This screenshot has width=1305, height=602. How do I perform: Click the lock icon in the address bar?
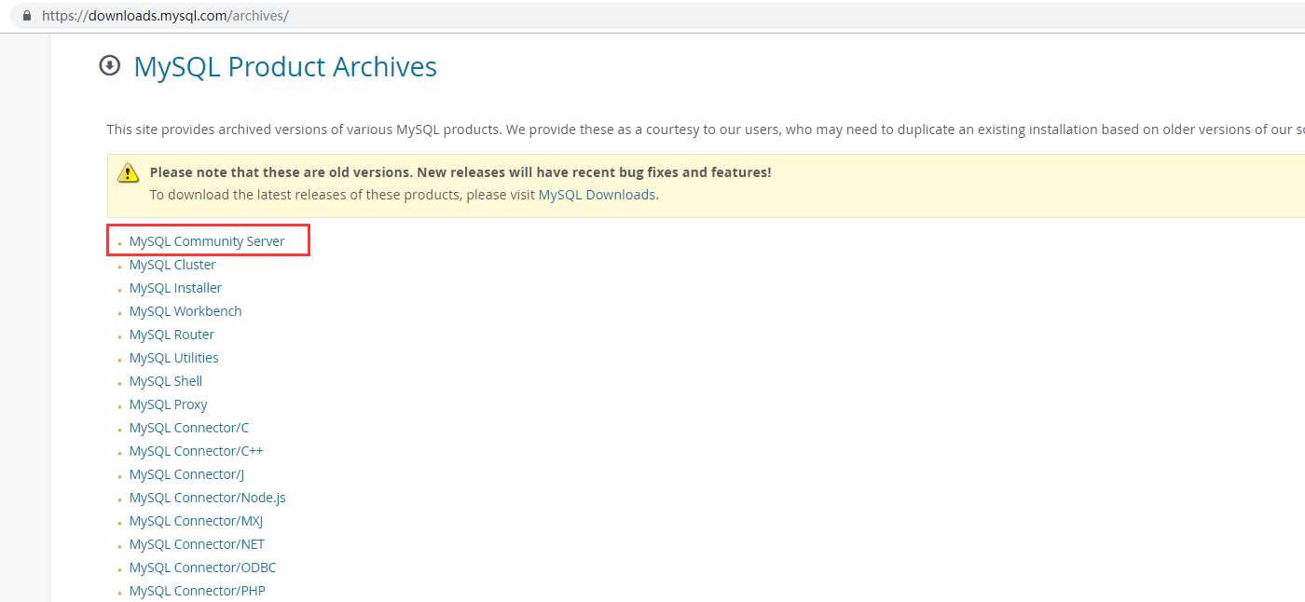coord(26,16)
